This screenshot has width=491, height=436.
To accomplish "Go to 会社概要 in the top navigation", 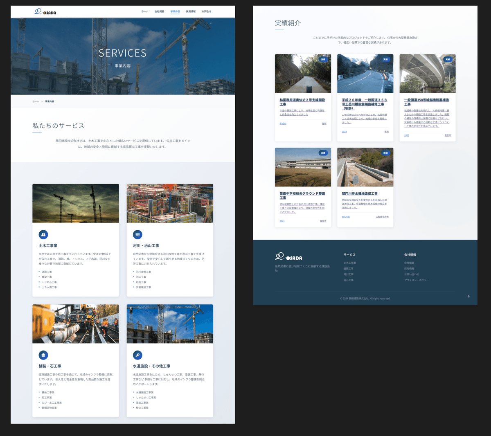I will tap(159, 11).
